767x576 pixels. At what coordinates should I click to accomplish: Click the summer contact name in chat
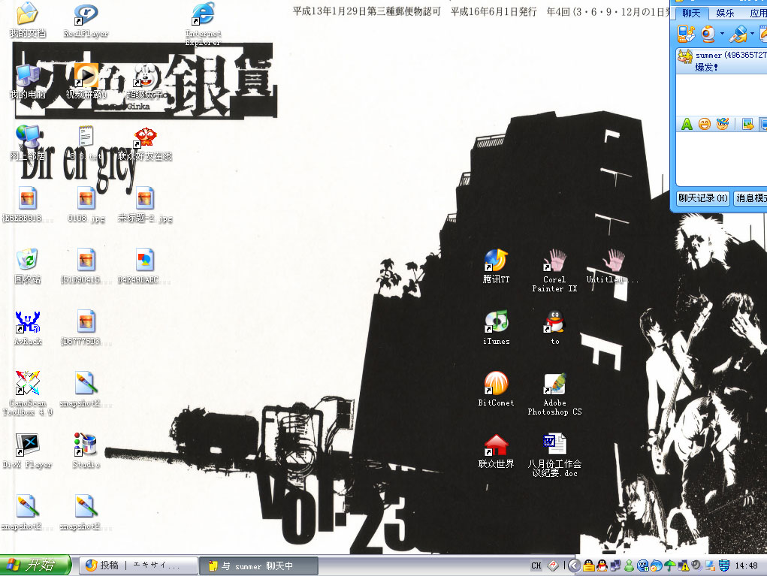708,56
